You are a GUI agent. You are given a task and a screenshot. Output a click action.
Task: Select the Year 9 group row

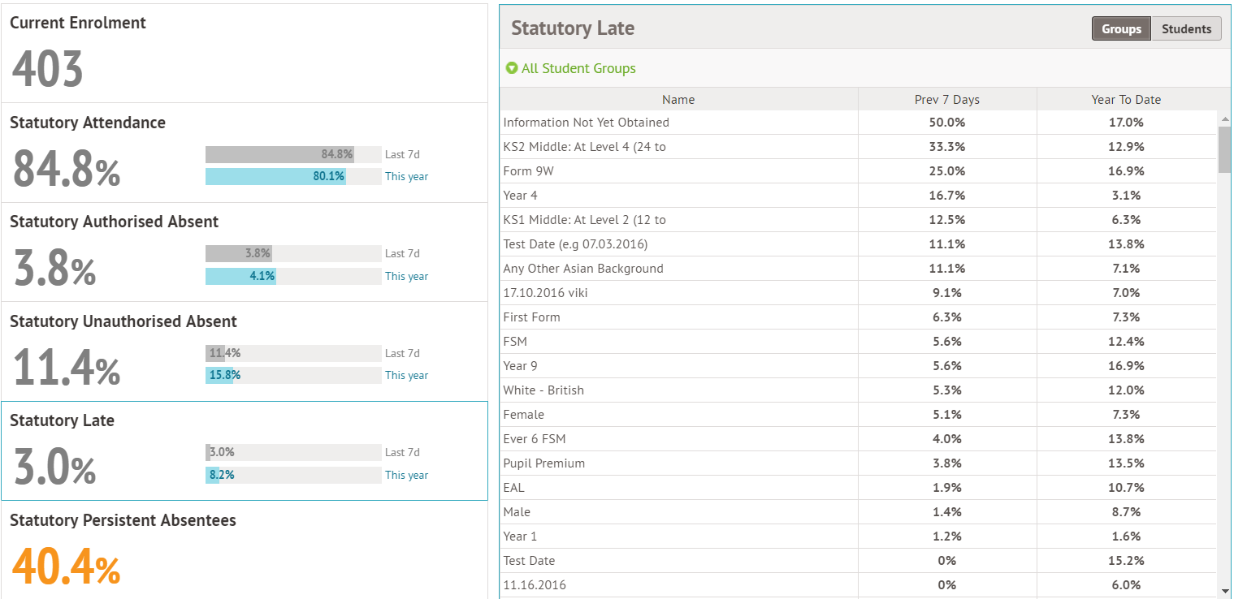(x=858, y=366)
